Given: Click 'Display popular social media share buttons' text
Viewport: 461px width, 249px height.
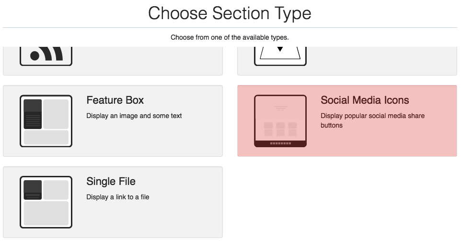Looking at the screenshot, I should (x=372, y=120).
